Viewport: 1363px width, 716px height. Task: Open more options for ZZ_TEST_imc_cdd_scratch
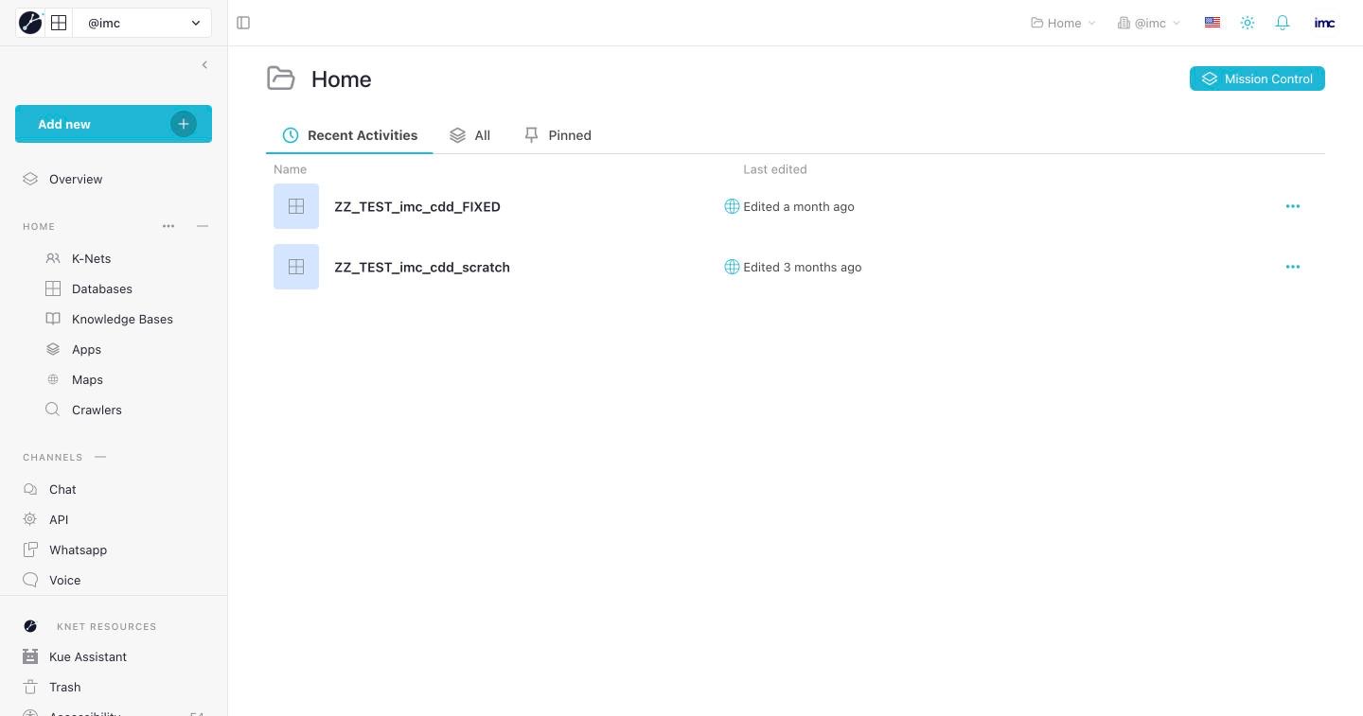coord(1293,267)
